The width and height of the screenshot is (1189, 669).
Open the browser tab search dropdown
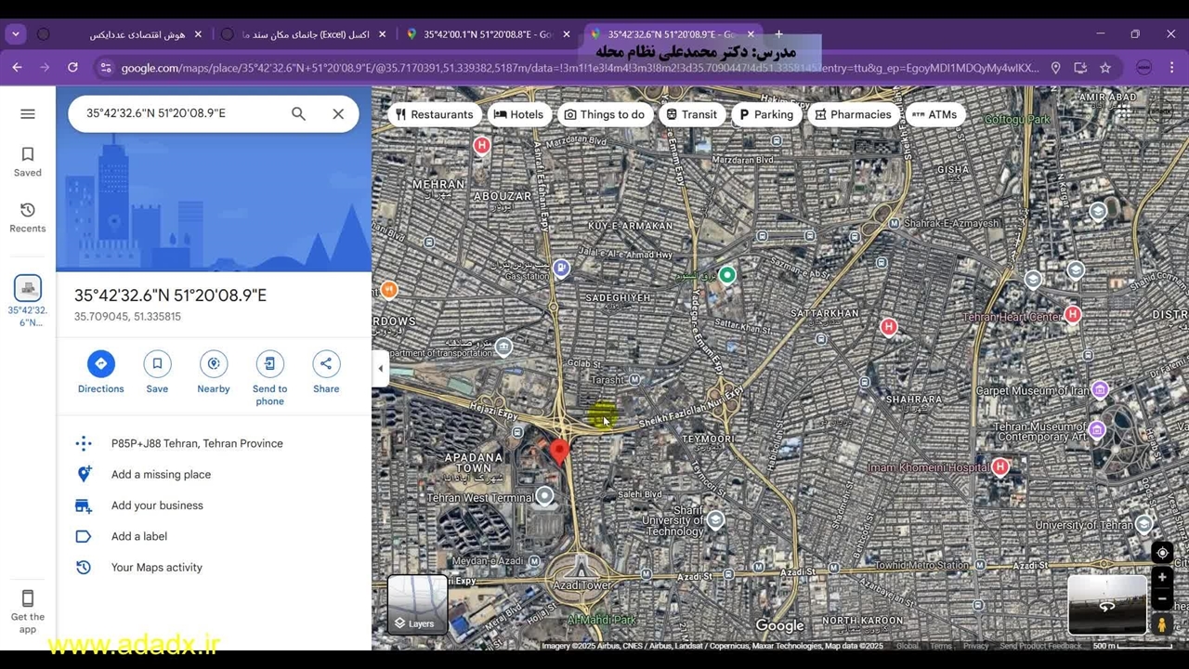click(x=15, y=34)
